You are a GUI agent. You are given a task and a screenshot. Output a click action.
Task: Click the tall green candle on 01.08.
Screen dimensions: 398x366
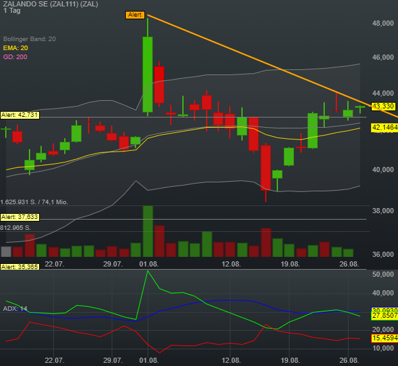click(148, 74)
